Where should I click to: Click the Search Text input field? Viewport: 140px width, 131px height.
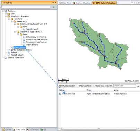[x=124, y=86]
